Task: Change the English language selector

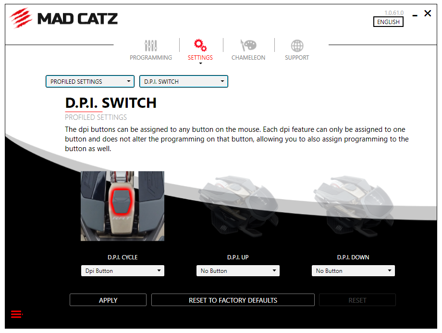Action: point(388,22)
